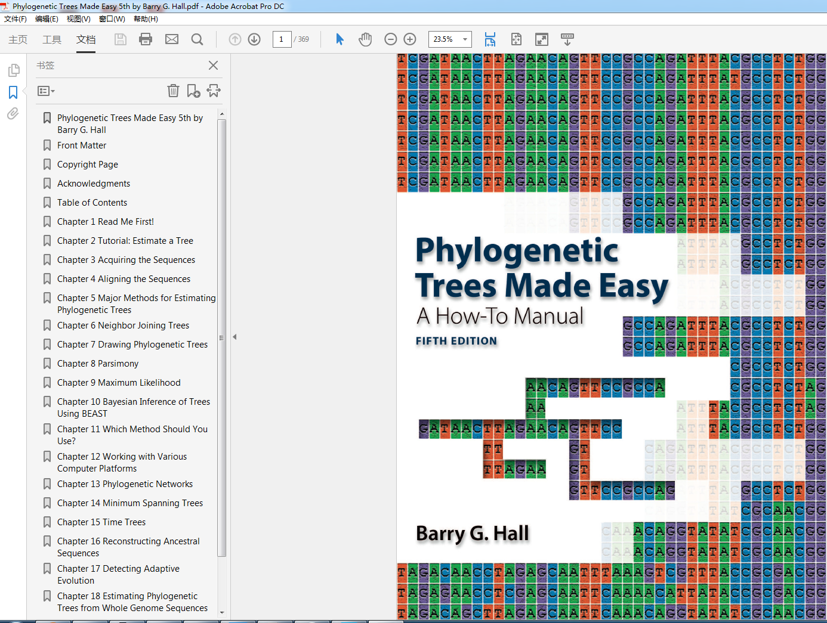
Task: Go to previous page arrow
Action: pyautogui.click(x=235, y=39)
